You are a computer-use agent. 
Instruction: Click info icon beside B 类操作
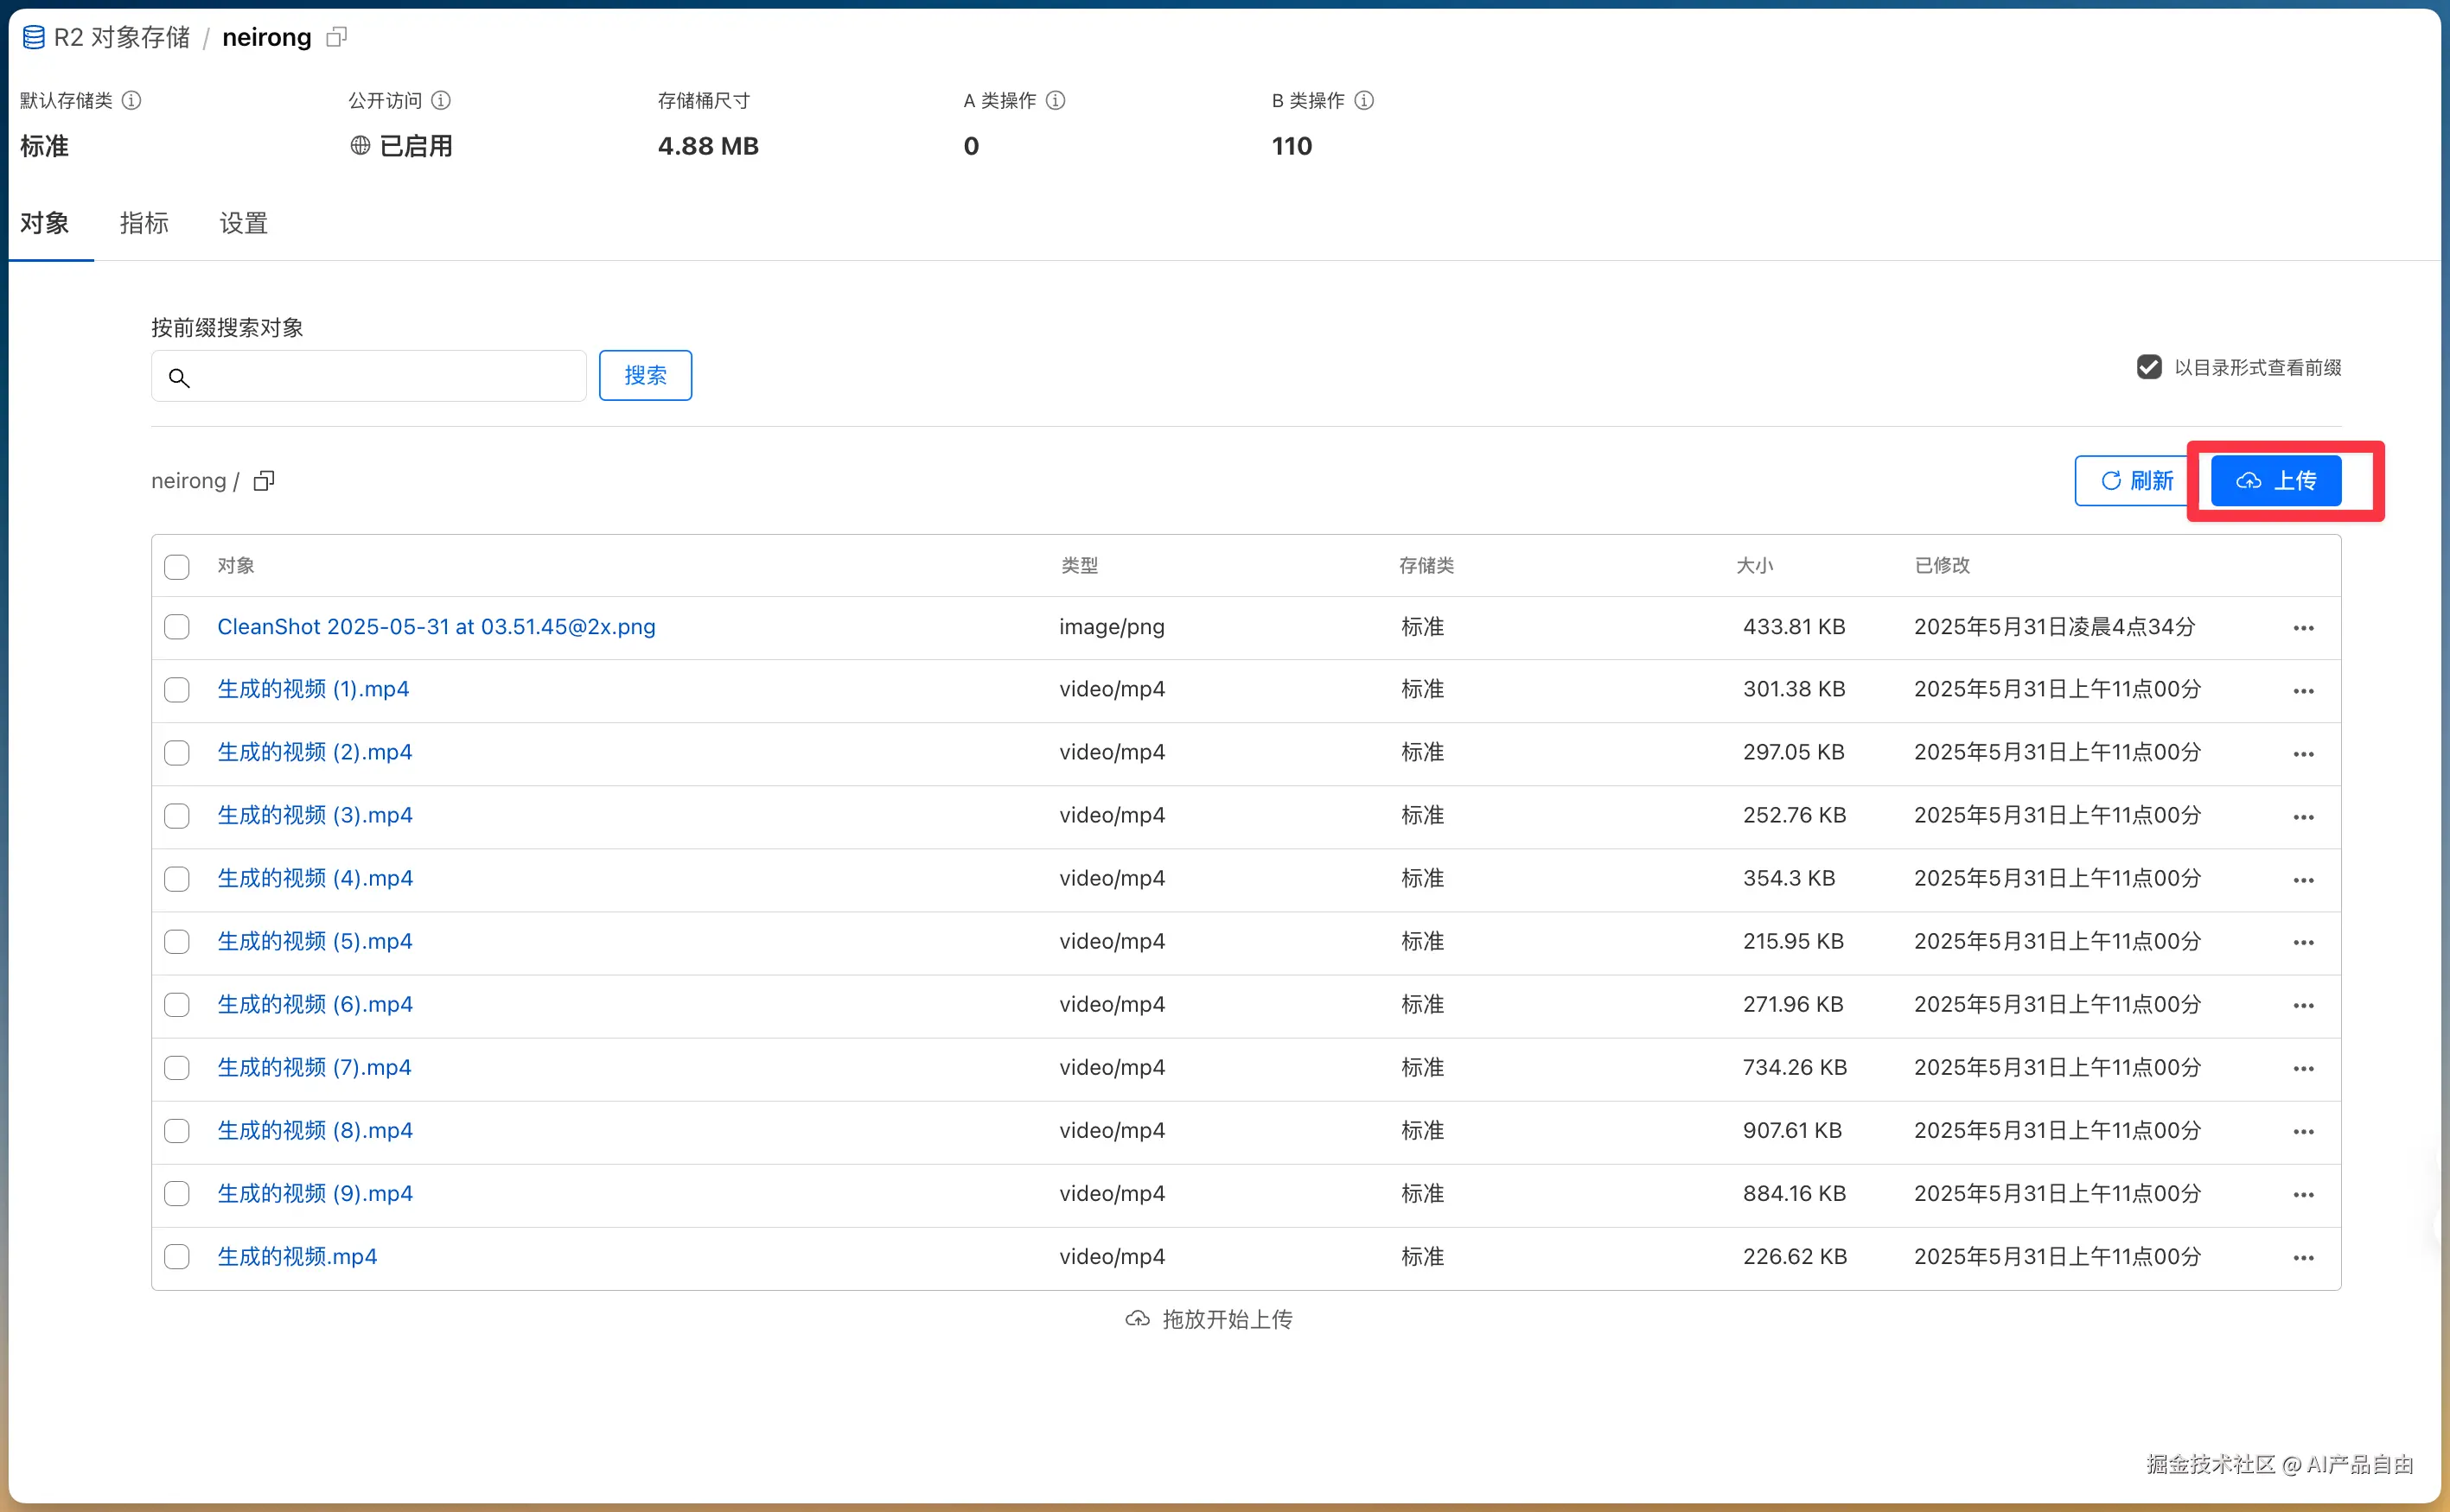click(1363, 100)
